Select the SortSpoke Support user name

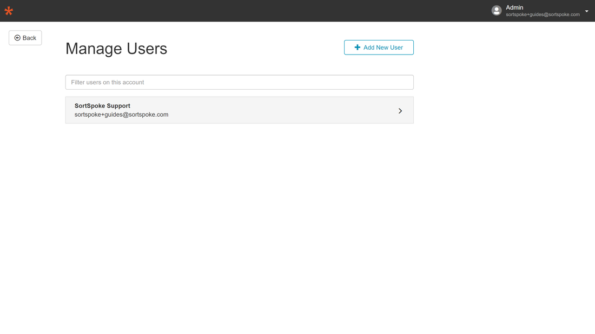102,106
